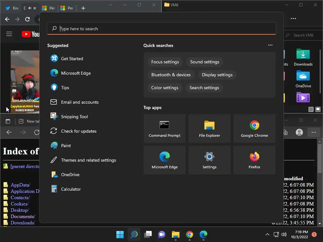Open Edge profile icon in lower window
The width and height of the screenshot is (323, 242).
(299, 132)
